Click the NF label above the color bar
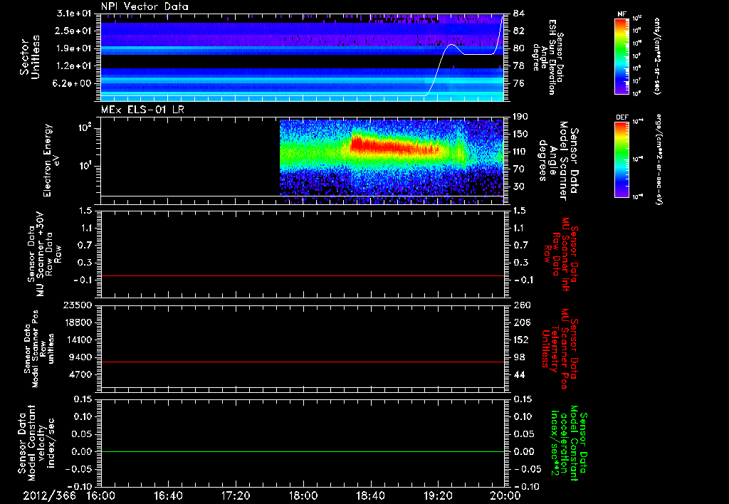729x504 pixels. (622, 14)
